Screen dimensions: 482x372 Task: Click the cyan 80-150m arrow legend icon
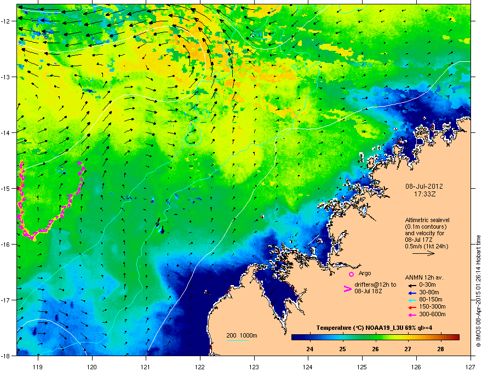pyautogui.click(x=412, y=300)
